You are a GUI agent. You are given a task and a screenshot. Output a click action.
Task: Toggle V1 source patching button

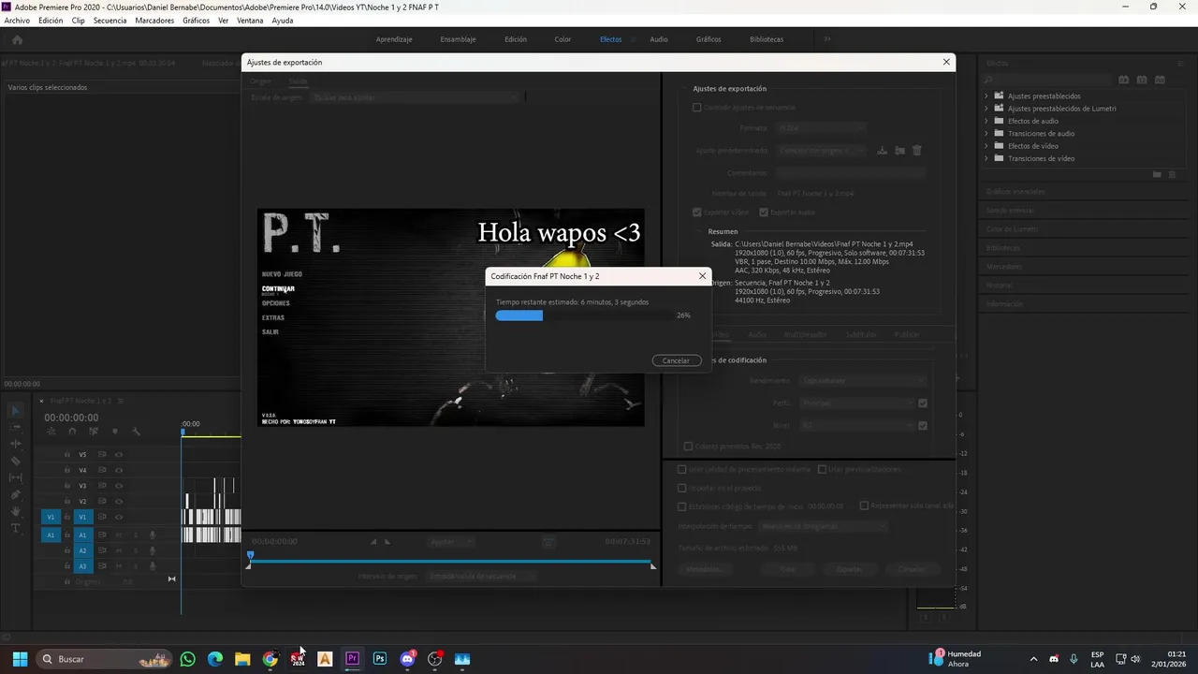click(x=51, y=517)
